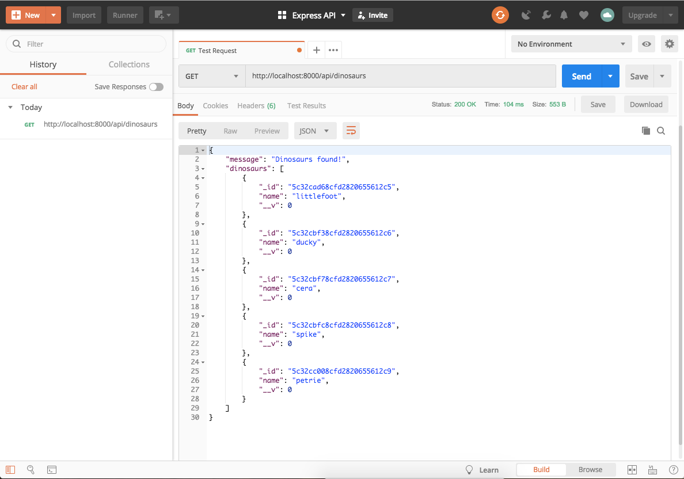Open the GET method dropdown
This screenshot has height=479, width=684.
211,76
